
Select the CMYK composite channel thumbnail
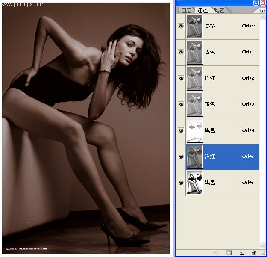pyautogui.click(x=195, y=26)
